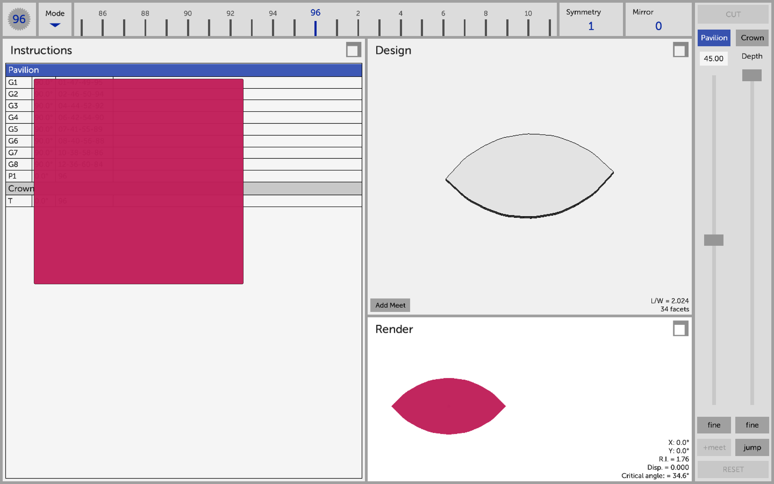The width and height of the screenshot is (774, 484).
Task: Click the X: 0.0° tilt readout
Action: click(679, 442)
